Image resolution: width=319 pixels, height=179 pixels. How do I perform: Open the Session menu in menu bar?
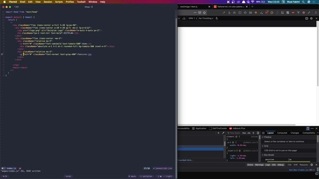[48, 2]
